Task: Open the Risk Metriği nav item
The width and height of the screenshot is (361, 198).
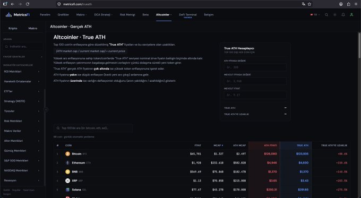Action: pyautogui.click(x=127, y=15)
